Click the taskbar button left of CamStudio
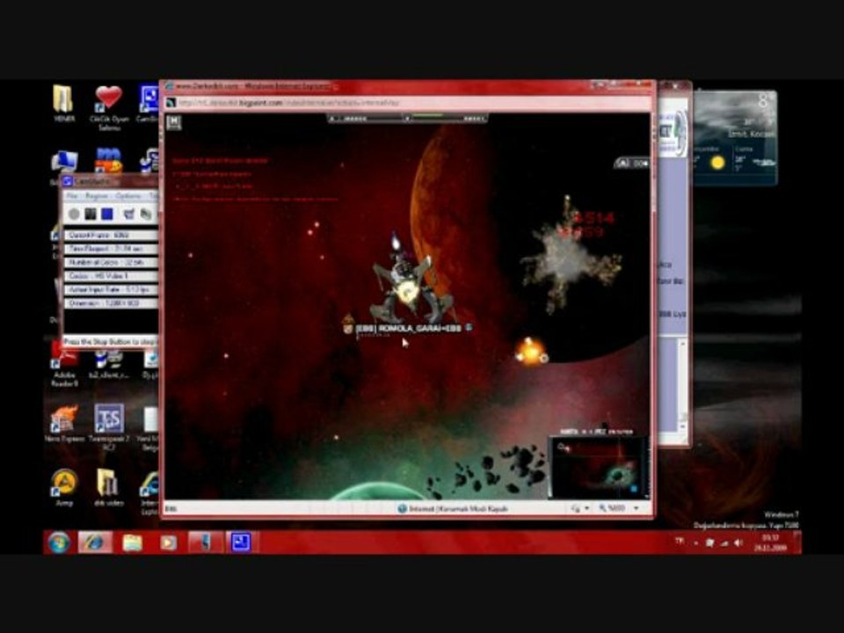This screenshot has width=844, height=633. coord(205,542)
